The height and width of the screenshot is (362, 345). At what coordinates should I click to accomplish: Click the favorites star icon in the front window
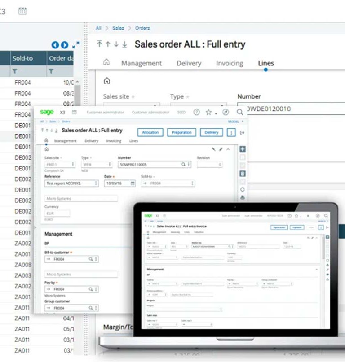(208, 112)
